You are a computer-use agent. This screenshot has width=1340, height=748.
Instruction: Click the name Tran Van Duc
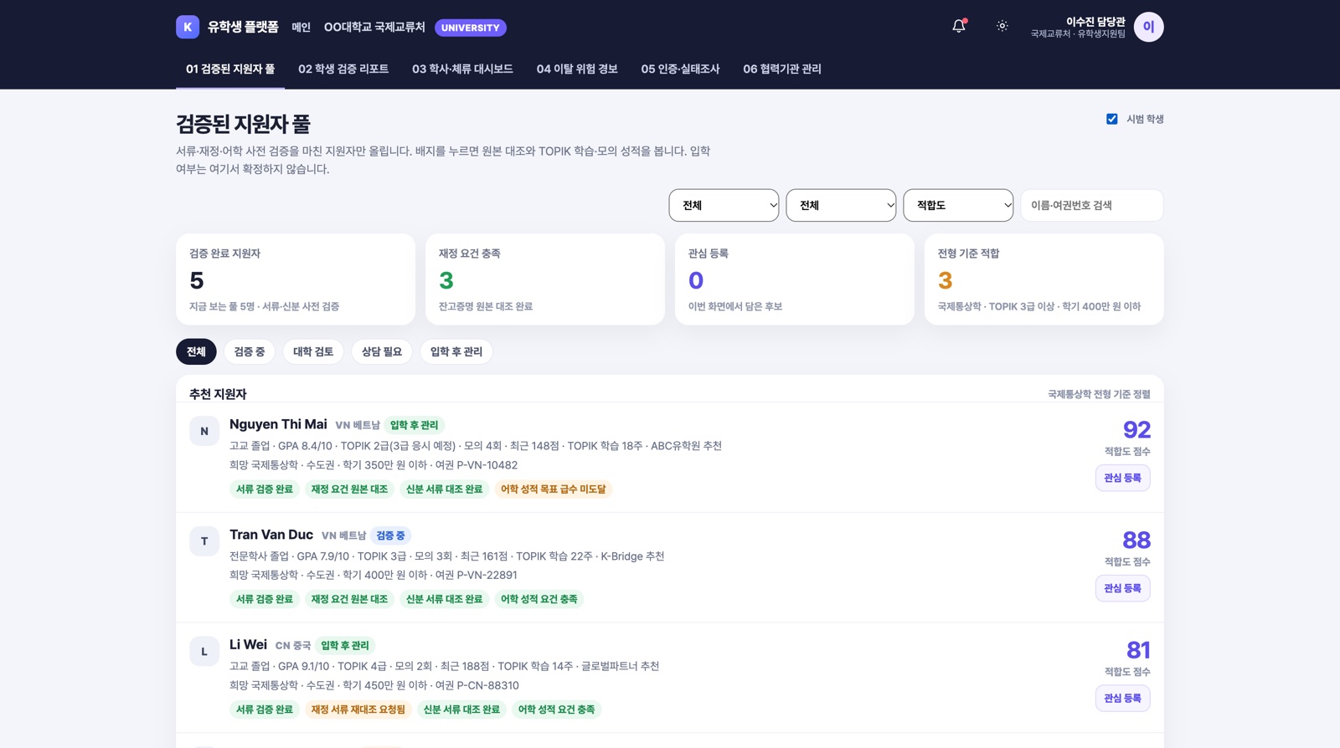(x=271, y=535)
